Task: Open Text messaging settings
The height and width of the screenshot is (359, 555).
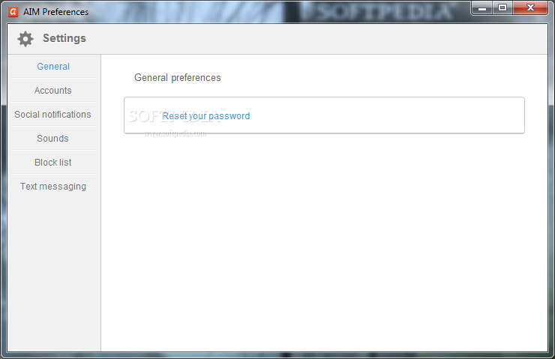Action: (53, 187)
